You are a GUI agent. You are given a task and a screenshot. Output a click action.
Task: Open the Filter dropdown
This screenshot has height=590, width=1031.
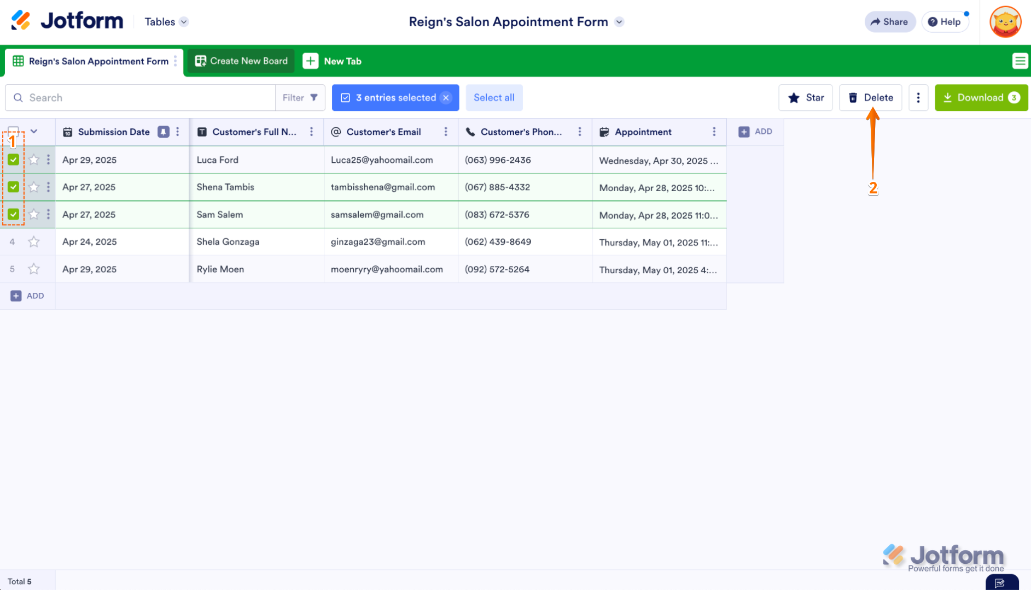[300, 98]
